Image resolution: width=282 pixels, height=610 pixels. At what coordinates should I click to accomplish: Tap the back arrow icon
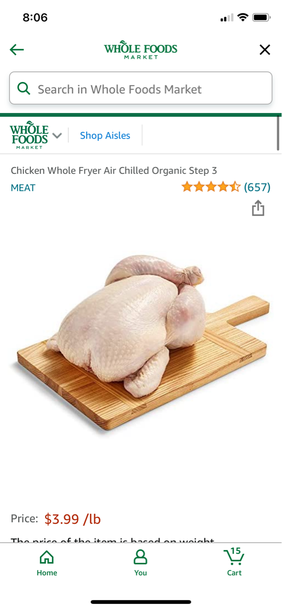tap(17, 50)
